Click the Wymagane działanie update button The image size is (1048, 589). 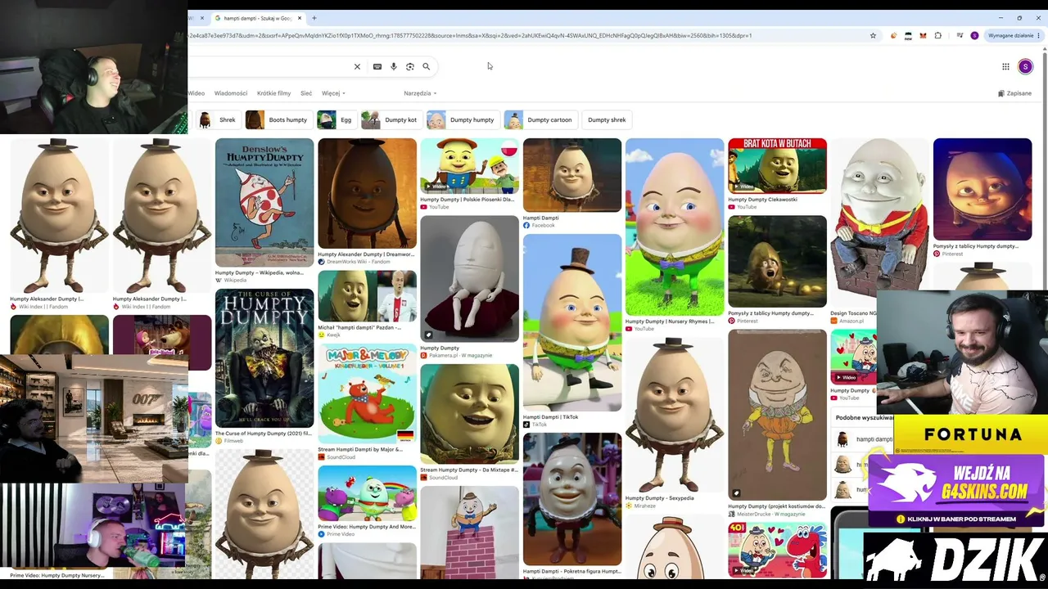(1012, 35)
